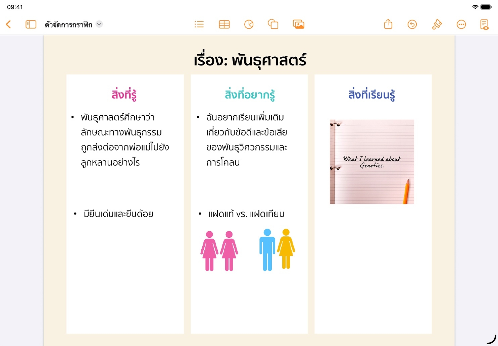The width and height of the screenshot is (498, 346).
Task: Select the pink heading สิ่งที่รู้
Action: 124,95
